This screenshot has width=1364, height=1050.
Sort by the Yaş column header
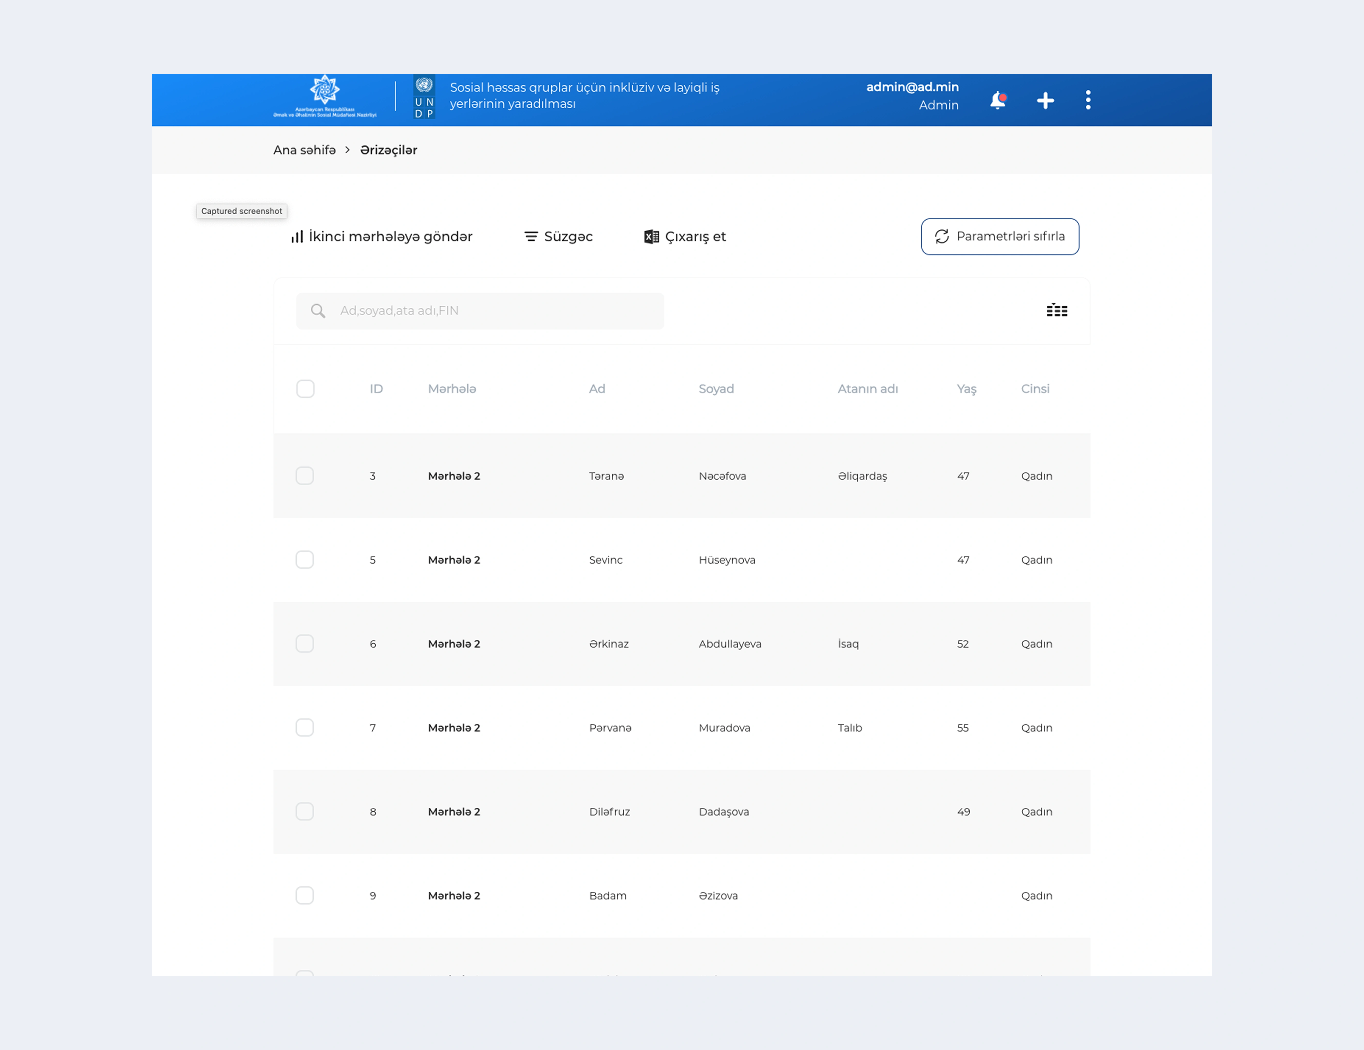point(966,389)
